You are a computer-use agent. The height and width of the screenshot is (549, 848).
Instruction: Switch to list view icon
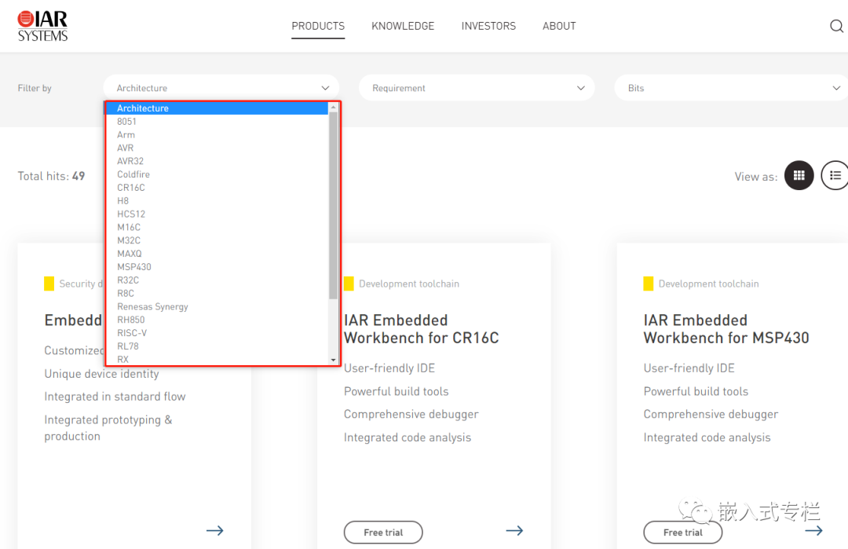[x=835, y=175]
